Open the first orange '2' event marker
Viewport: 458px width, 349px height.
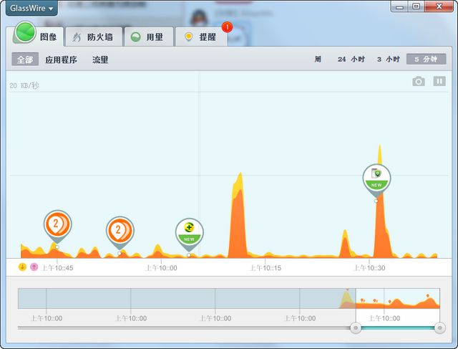[x=57, y=226]
